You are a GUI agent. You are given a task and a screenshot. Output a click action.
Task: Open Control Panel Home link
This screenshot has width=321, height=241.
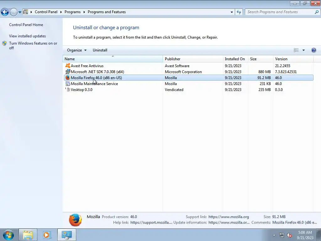point(26,24)
